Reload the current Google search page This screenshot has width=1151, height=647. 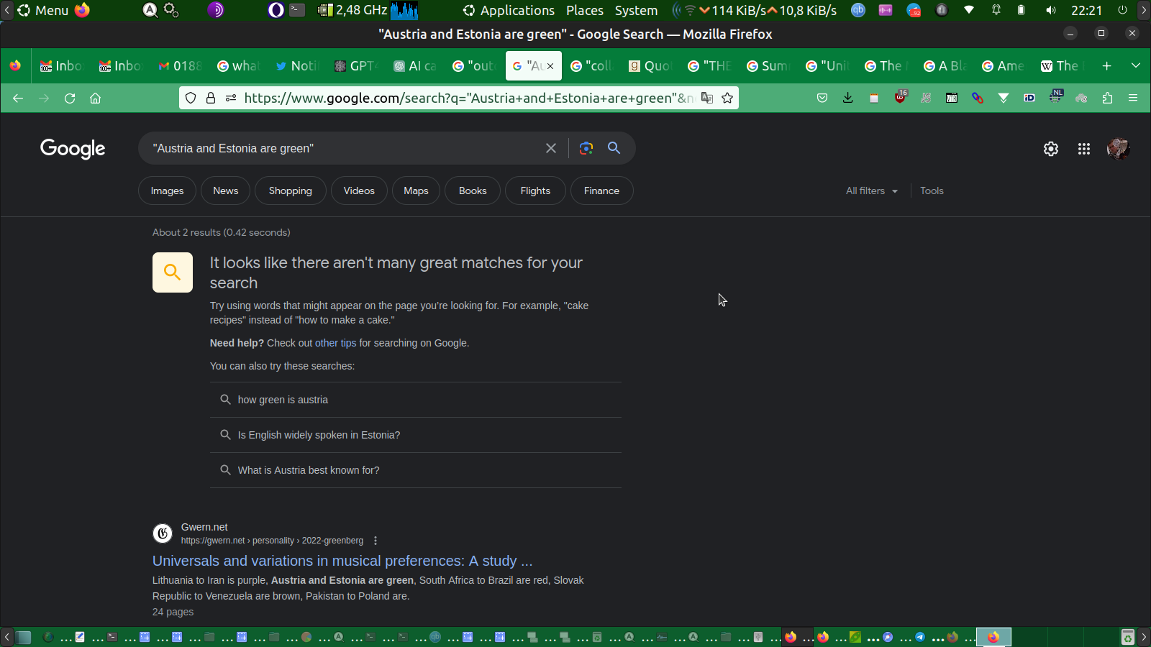[70, 98]
